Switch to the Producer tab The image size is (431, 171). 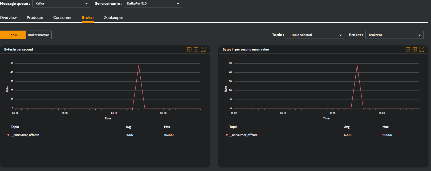[35, 18]
